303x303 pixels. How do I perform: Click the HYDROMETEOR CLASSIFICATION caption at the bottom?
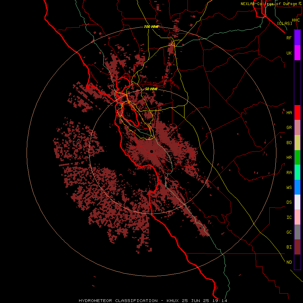[x=118, y=301]
